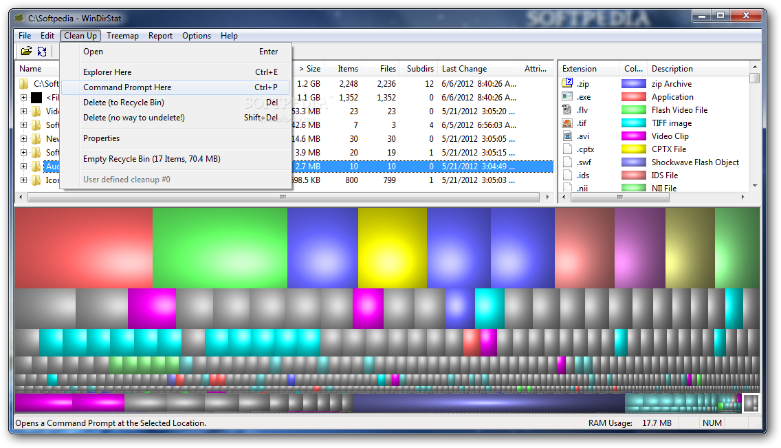Screen dimensions: 781x448
Task: Expand the first Soft... folder tree node
Action: click(x=23, y=125)
